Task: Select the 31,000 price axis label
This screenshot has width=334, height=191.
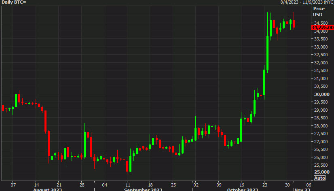Action: click(x=321, y=79)
